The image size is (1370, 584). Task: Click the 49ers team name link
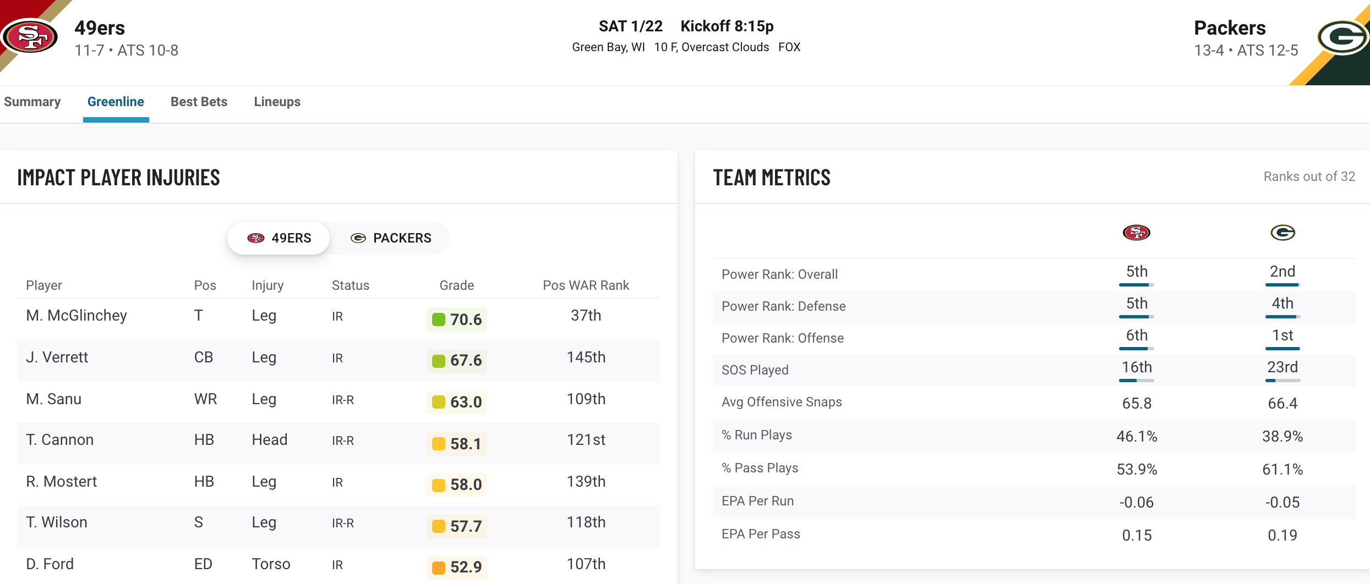pos(100,28)
